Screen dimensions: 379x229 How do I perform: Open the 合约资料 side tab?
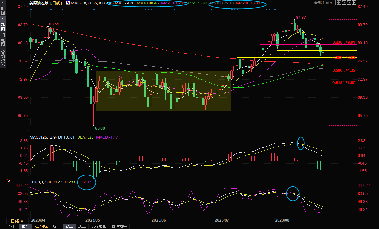click(3, 58)
